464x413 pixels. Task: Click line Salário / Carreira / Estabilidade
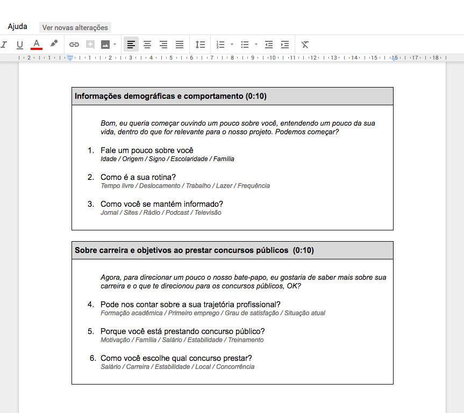click(177, 367)
